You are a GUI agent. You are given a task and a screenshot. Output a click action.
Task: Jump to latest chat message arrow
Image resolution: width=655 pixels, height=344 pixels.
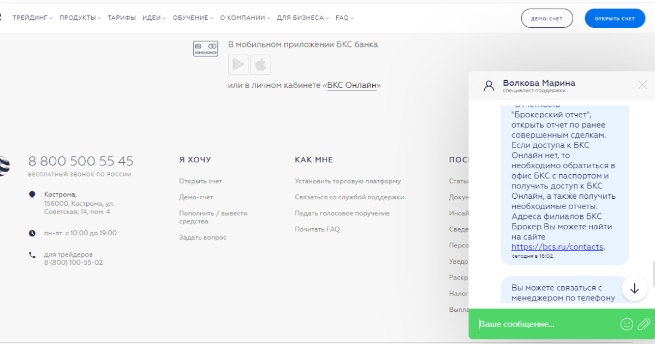click(634, 288)
